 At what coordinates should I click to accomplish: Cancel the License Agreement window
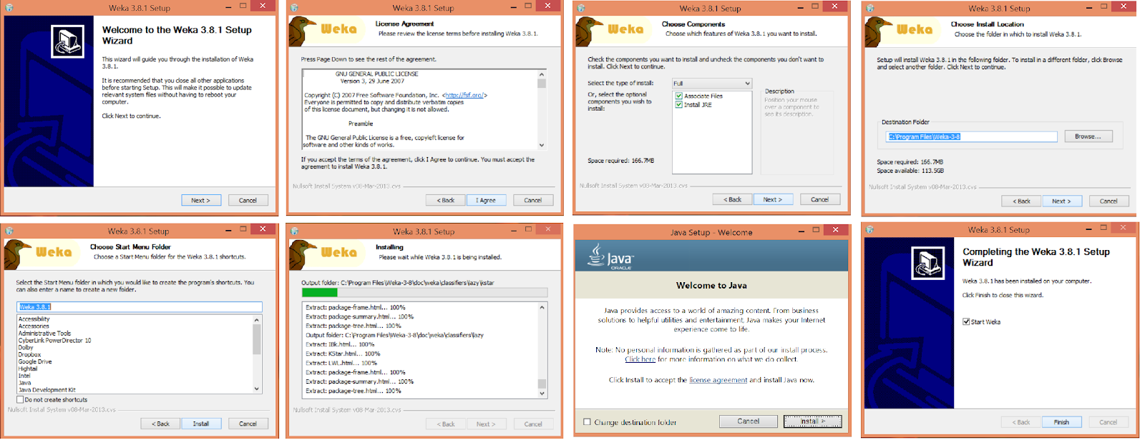point(533,200)
